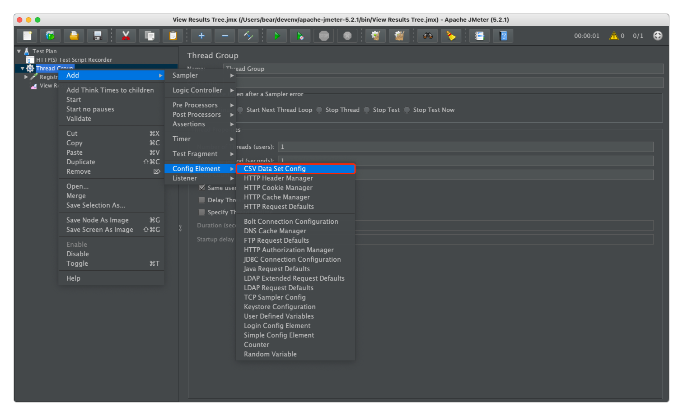This screenshot has width=683, height=416.
Task: Click Add Think Times to children
Action: [112, 90]
